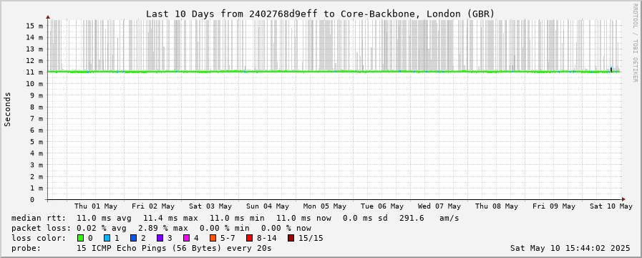This screenshot has height=258, width=642.
Task: Click the 'Sat 10 May' axis label
Action: (x=611, y=206)
